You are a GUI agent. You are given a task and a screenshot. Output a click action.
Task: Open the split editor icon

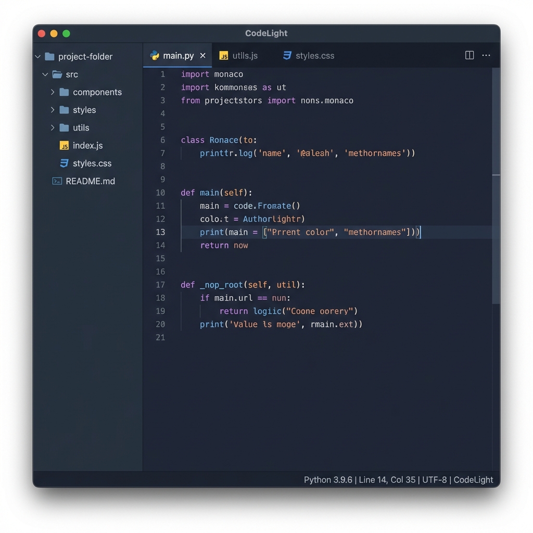[x=469, y=55]
